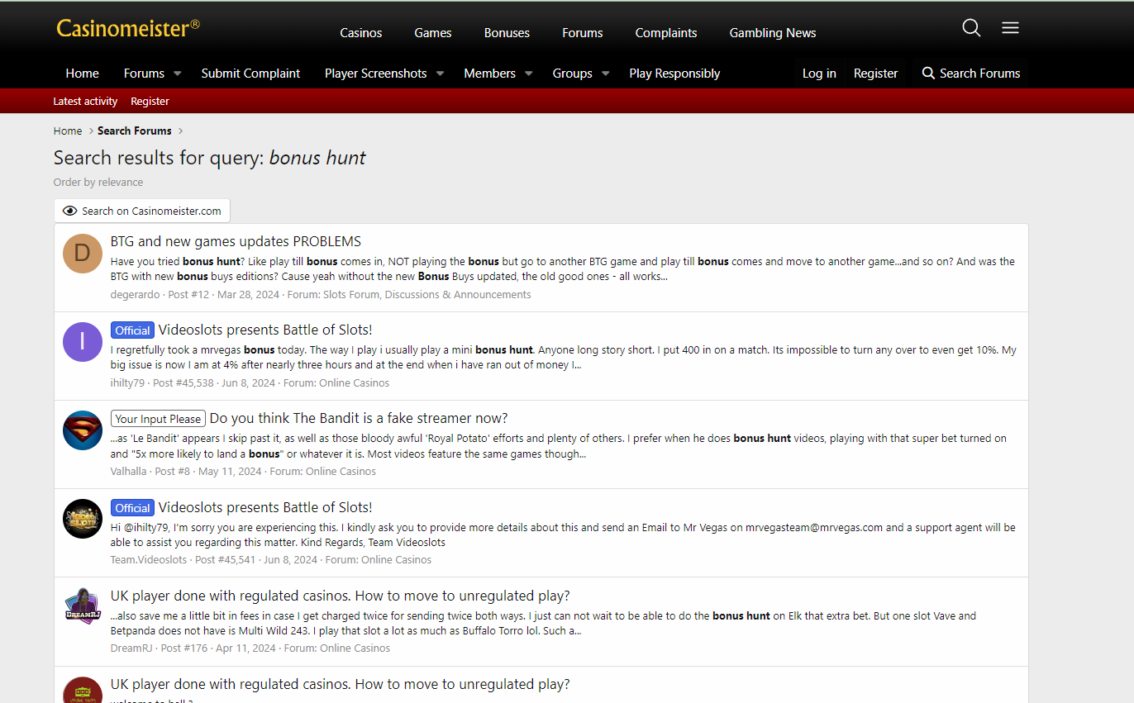Open Submit Complaint page
The height and width of the screenshot is (703, 1134).
[x=250, y=74]
